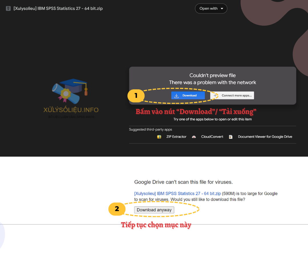Screen dimensions: 308x259
Task: Click 'Couldn't preview file' message
Action: 212,76
